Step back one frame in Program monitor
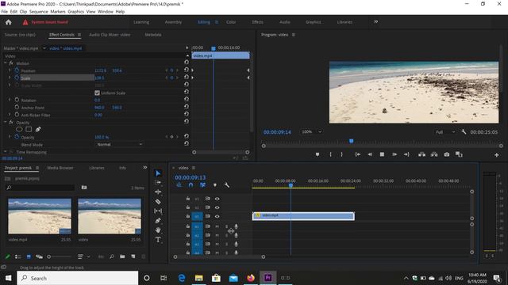The width and height of the screenshot is (508, 285). (x=370, y=154)
